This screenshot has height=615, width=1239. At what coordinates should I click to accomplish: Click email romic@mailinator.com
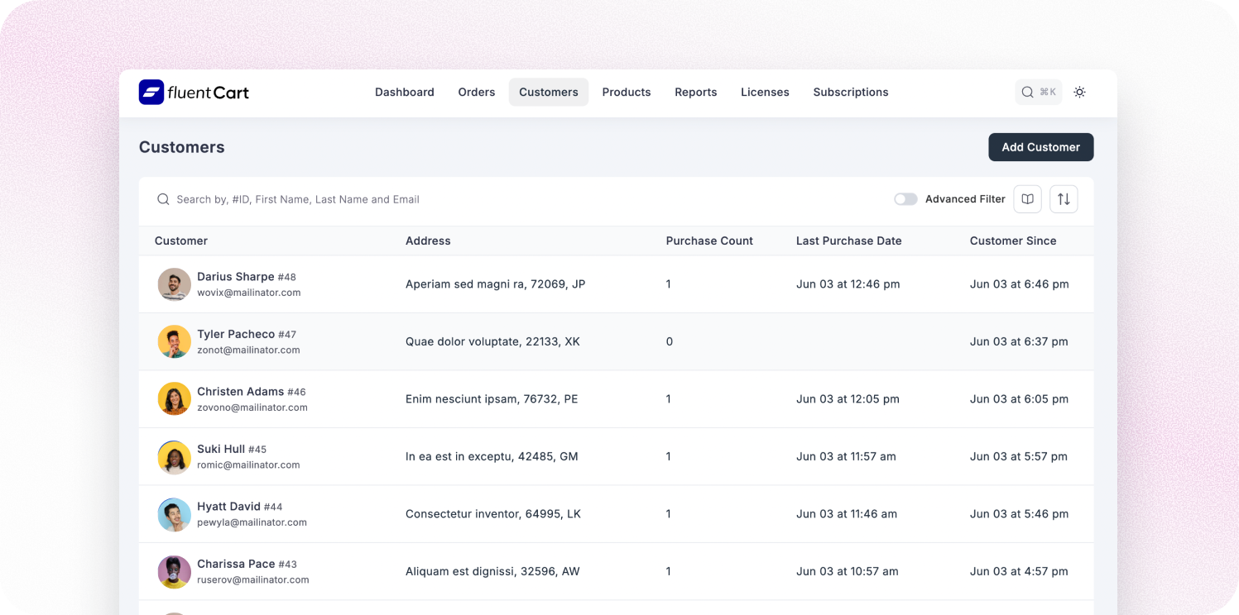click(248, 465)
